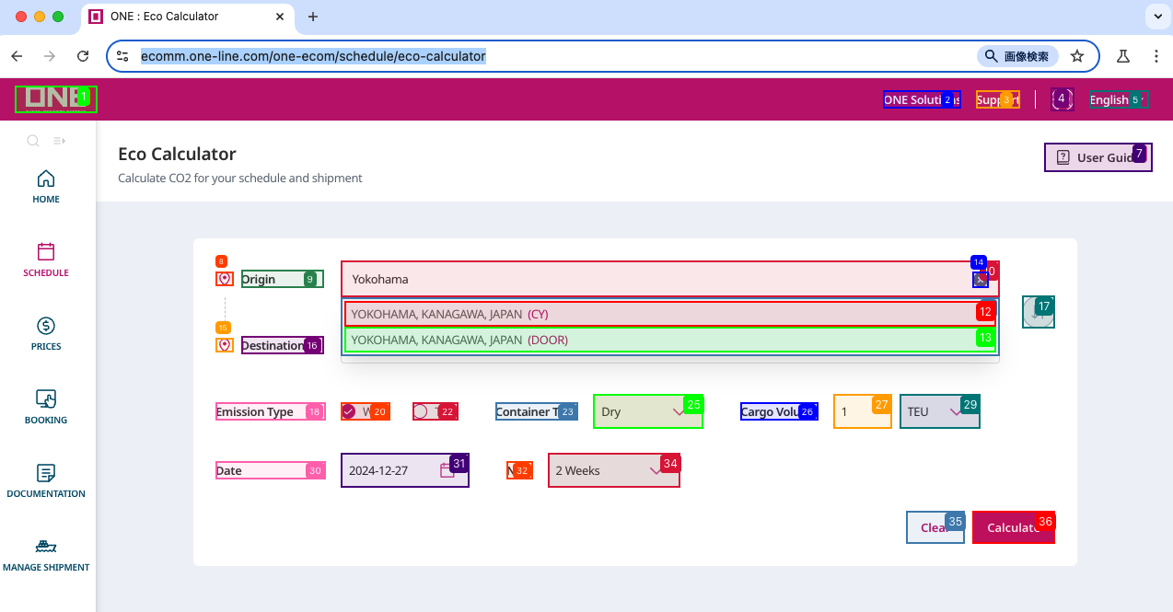Open the Dry container type dropdown
Image resolution: width=1173 pixels, height=612 pixels.
[x=647, y=411]
